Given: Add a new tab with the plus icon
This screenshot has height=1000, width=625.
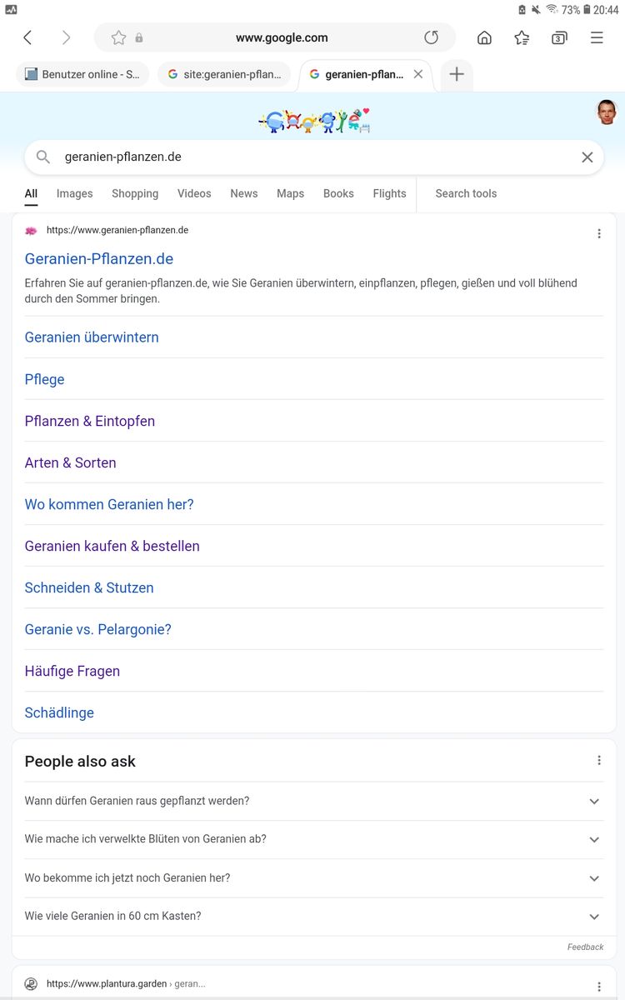Looking at the screenshot, I should [457, 74].
